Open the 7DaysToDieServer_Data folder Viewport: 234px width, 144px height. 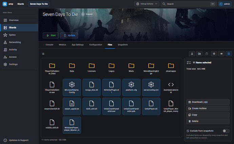click(52, 69)
